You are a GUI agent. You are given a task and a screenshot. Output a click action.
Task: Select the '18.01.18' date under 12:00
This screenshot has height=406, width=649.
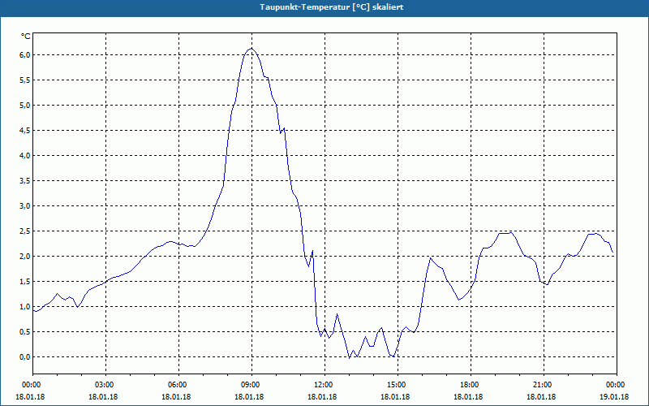coord(322,397)
